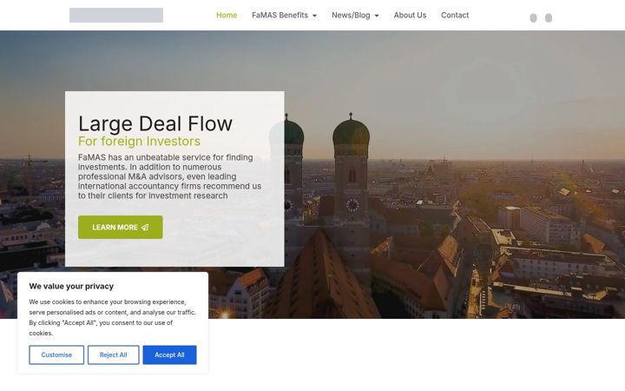Accept all cookies
Viewport: 625px width, 391px height.
click(x=169, y=355)
